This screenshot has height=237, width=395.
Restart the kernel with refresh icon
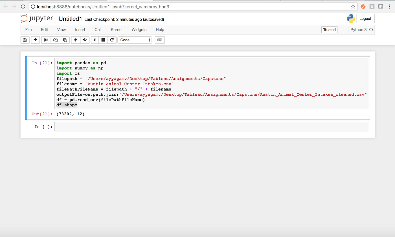pos(112,40)
